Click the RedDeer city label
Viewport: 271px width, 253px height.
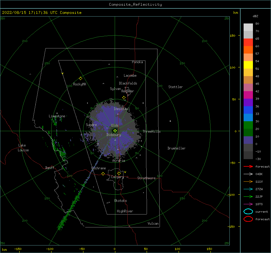pyautogui.click(x=128, y=91)
